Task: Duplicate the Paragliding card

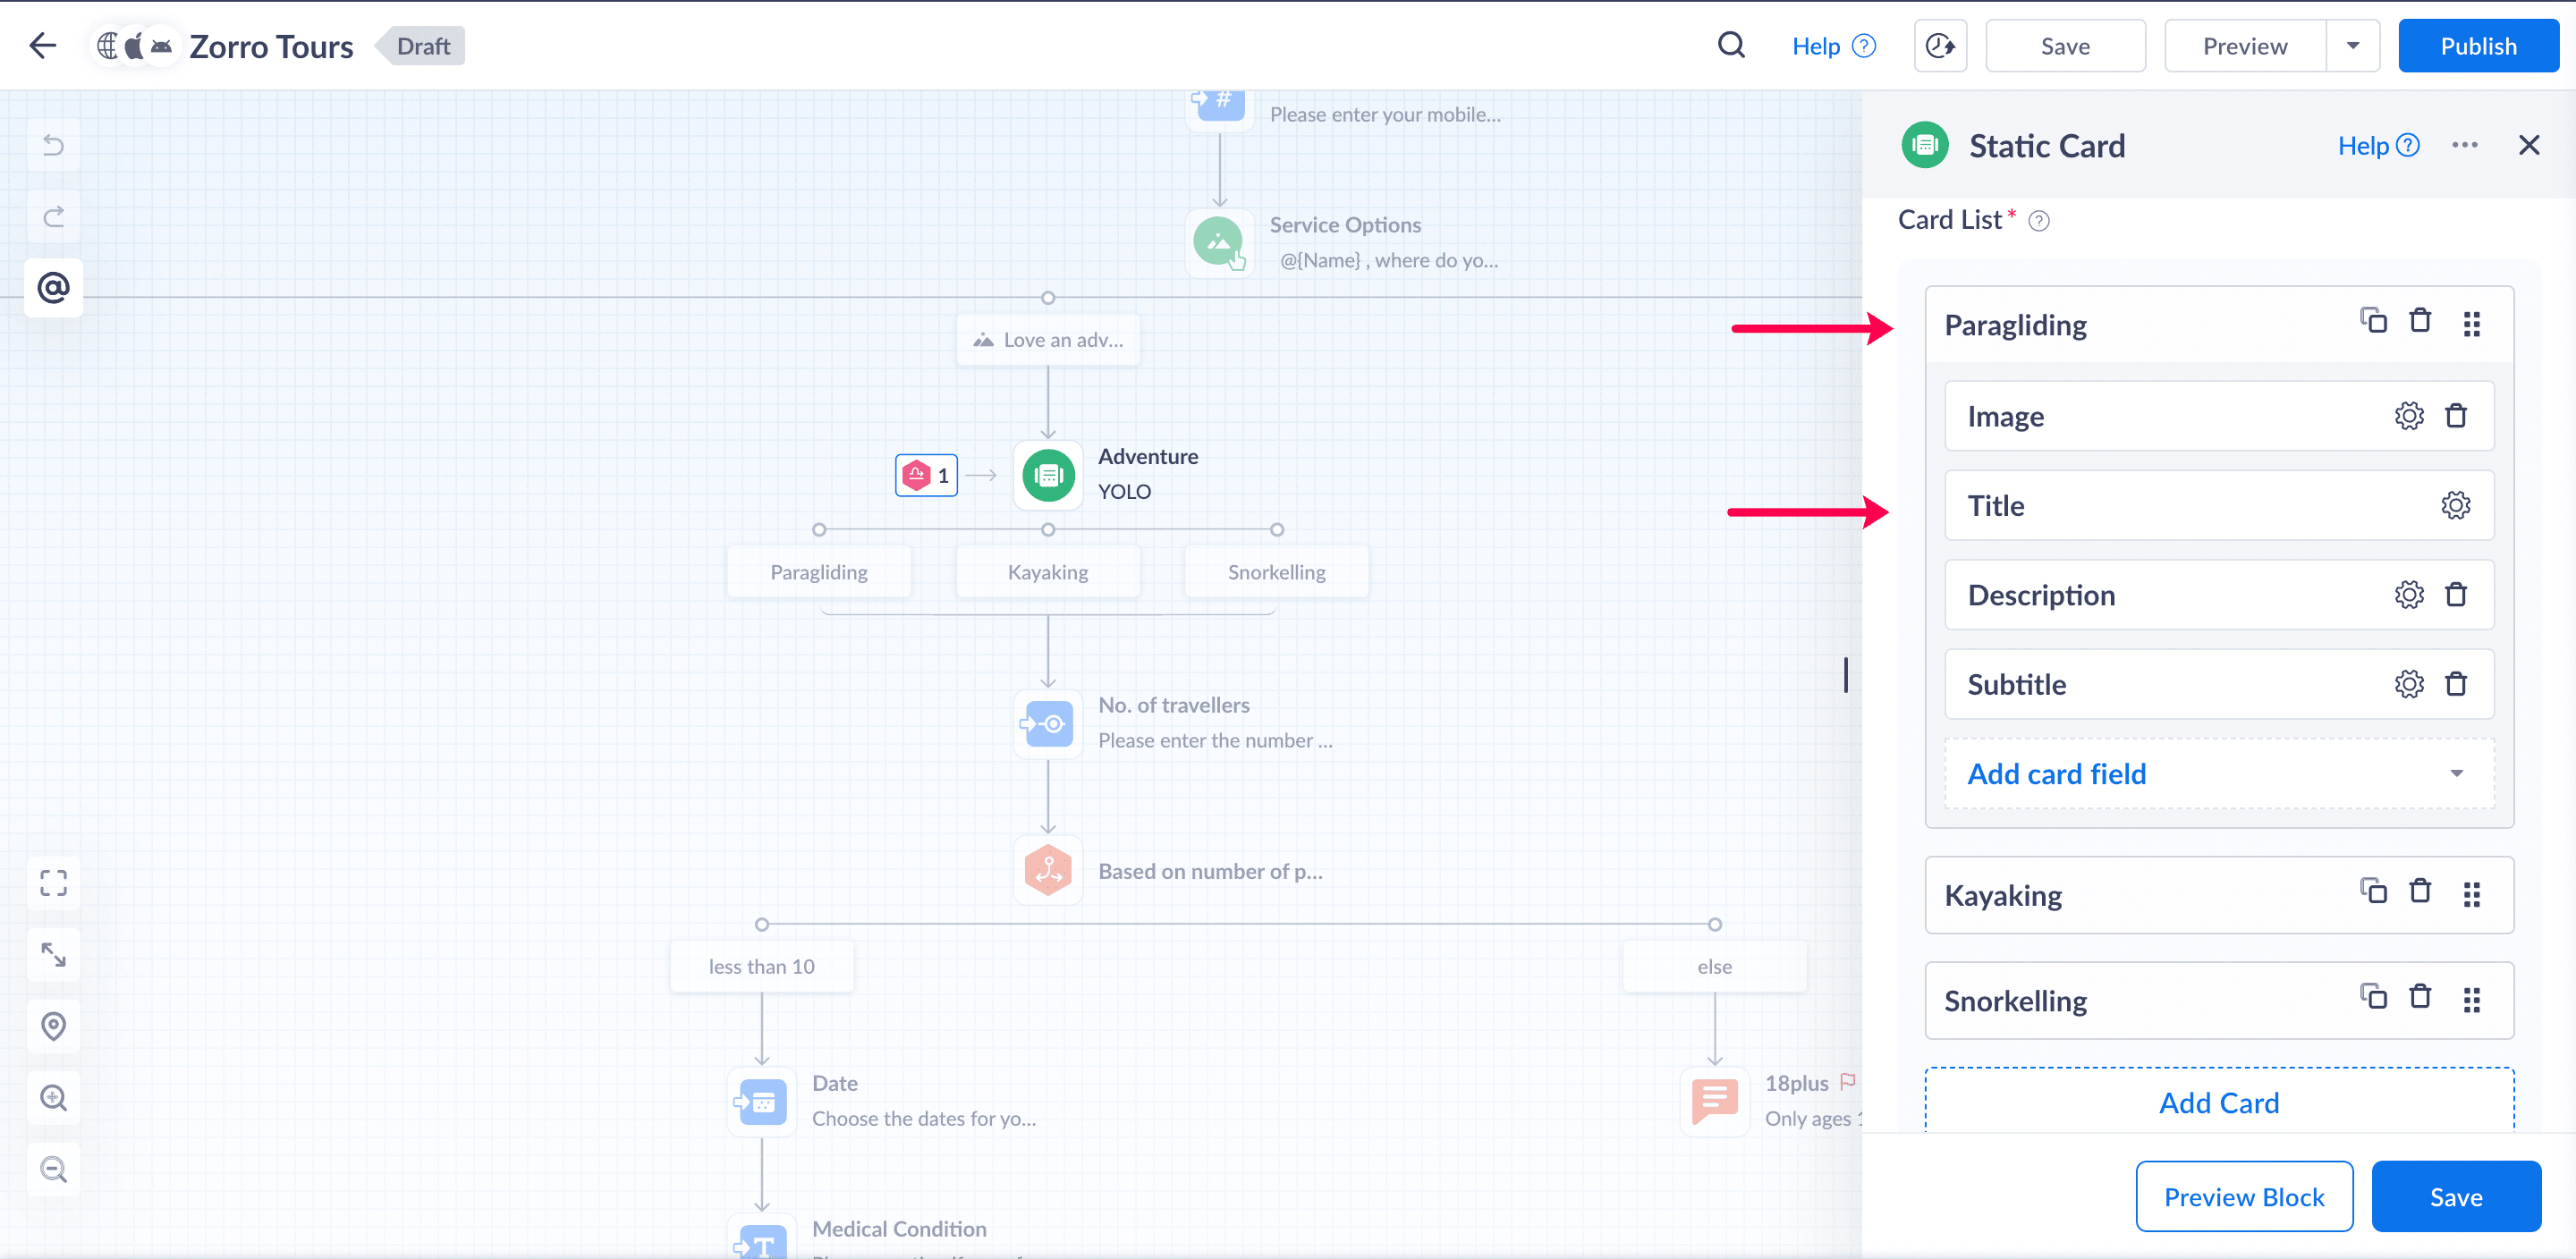Action: click(x=2373, y=321)
